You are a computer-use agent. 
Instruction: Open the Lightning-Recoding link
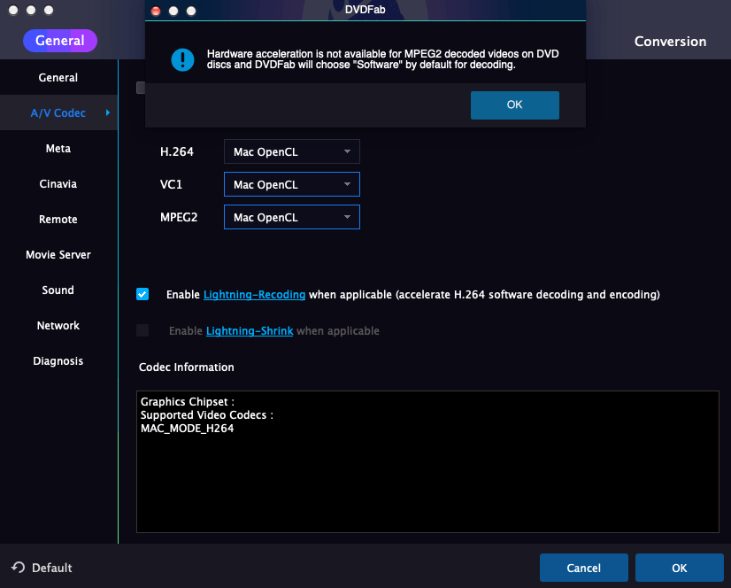[255, 295]
